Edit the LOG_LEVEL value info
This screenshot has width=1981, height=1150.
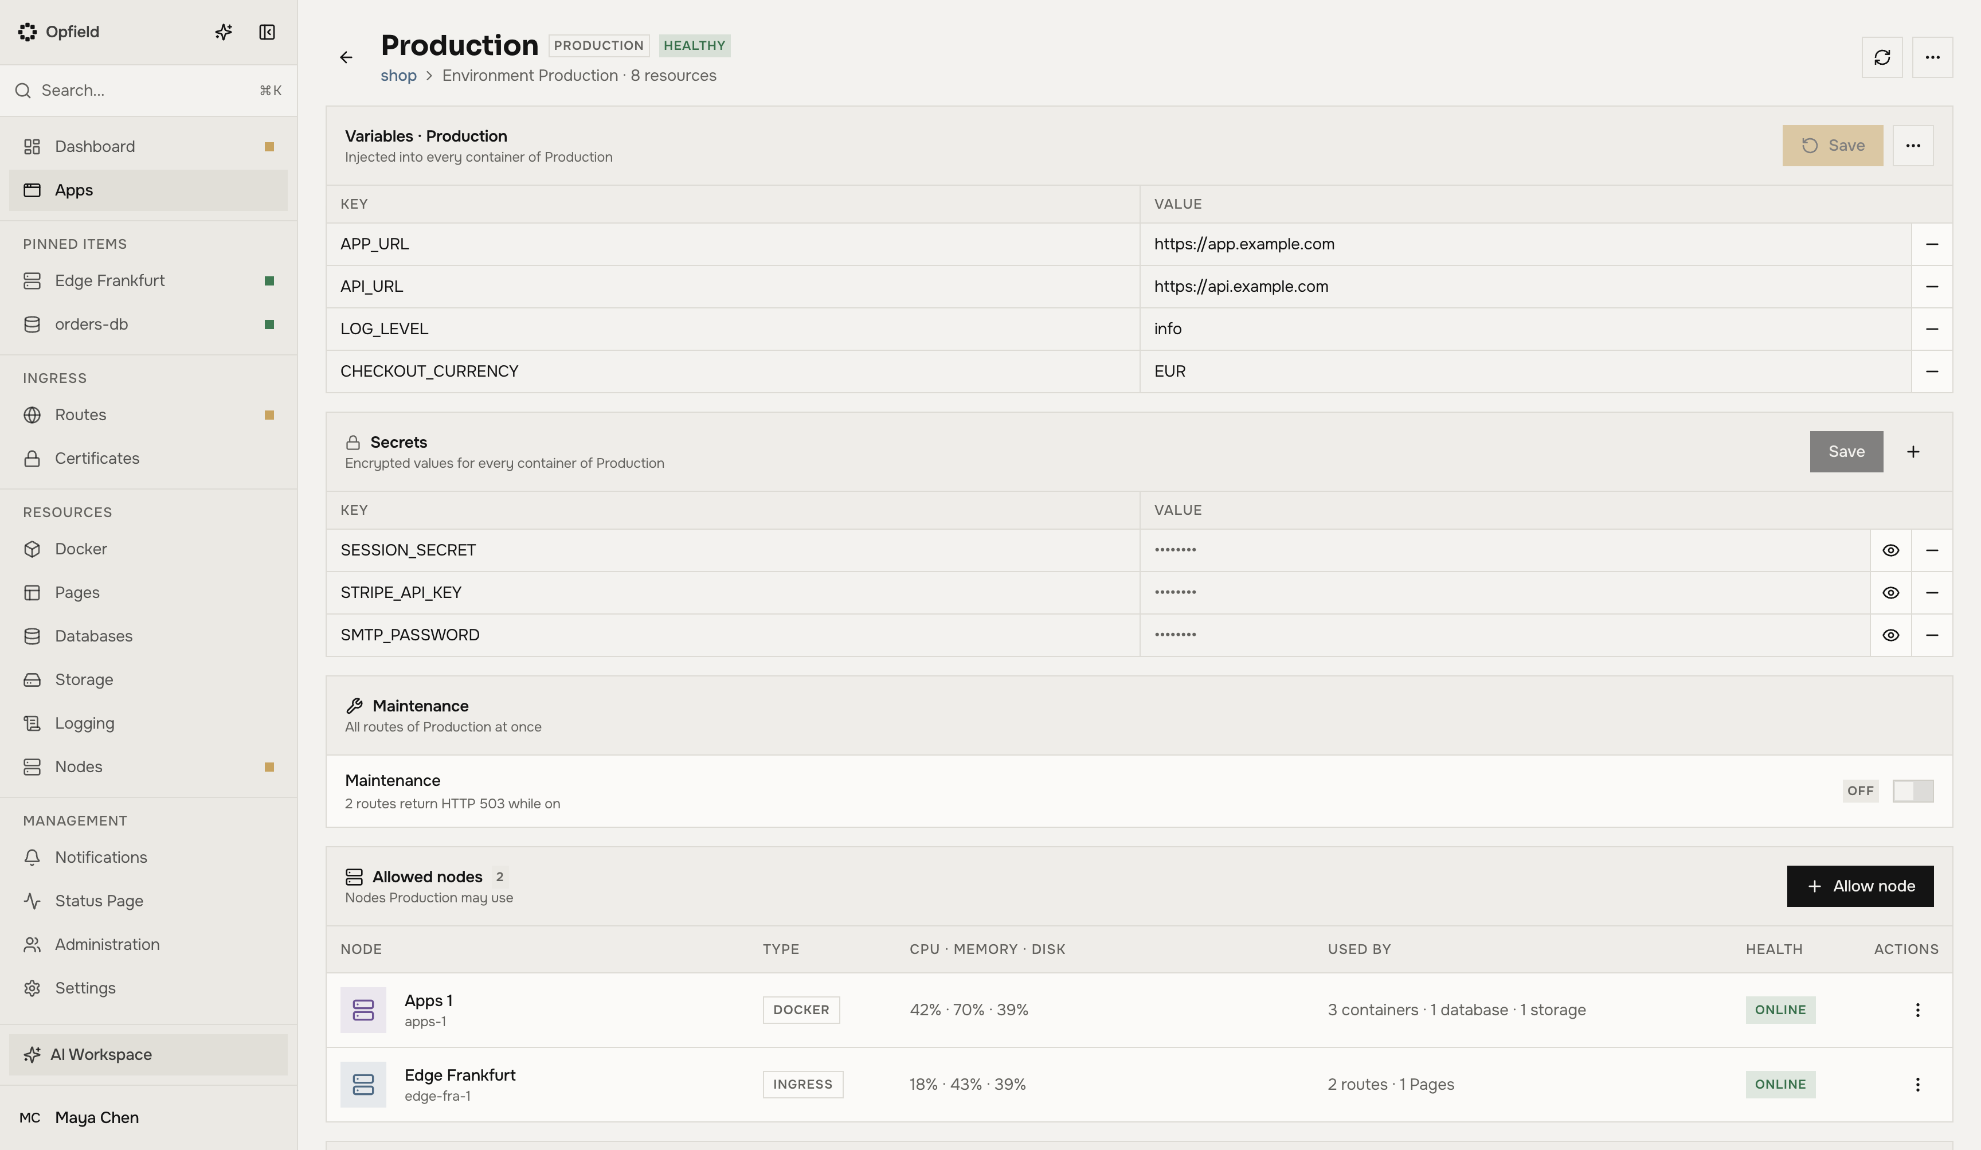pos(1525,330)
